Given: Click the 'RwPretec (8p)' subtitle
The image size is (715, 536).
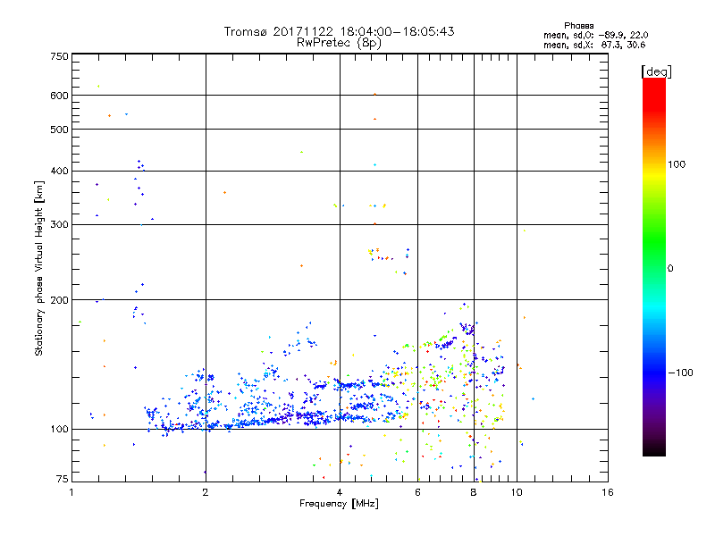Looking at the screenshot, I should [339, 43].
